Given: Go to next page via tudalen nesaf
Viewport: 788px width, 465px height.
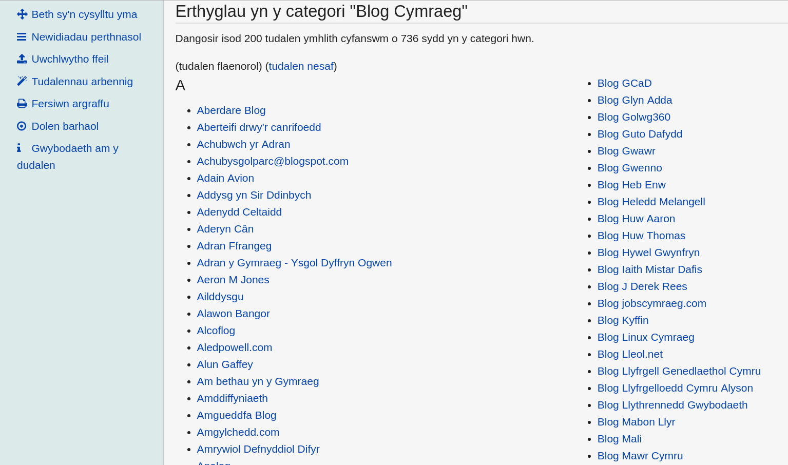Looking at the screenshot, I should (301, 66).
